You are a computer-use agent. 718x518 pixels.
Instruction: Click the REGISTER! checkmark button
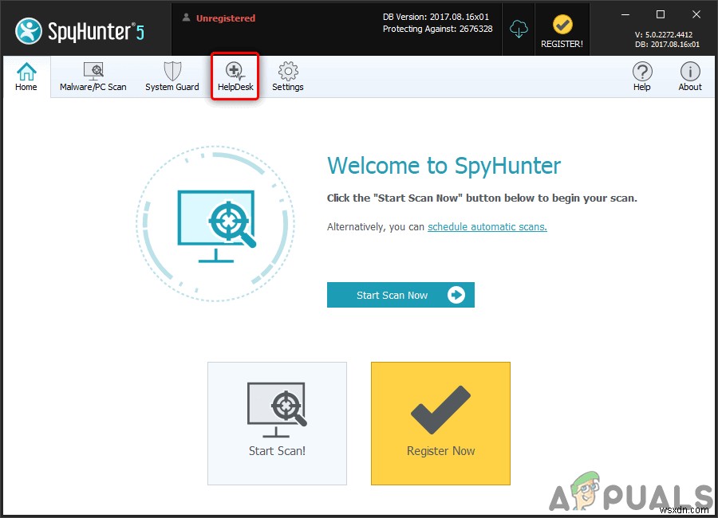pos(562,30)
